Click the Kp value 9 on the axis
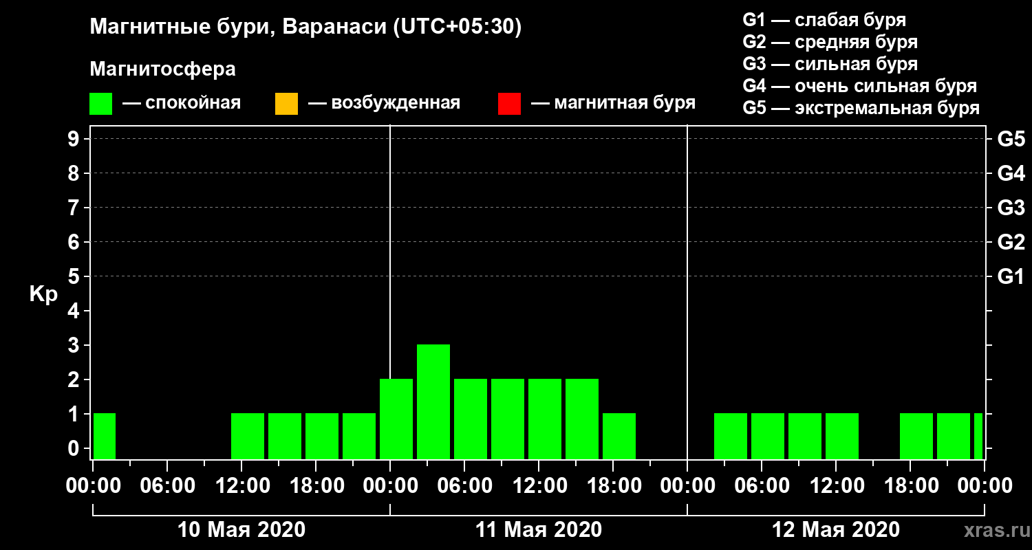1032x550 pixels. coord(75,139)
